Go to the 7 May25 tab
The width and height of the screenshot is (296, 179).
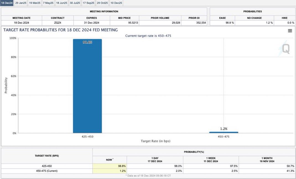point(48,3)
